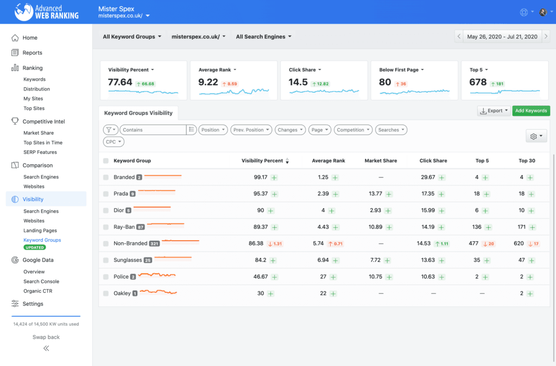Open All Keyword Groups dropdown
The image size is (556, 366).
tap(132, 36)
